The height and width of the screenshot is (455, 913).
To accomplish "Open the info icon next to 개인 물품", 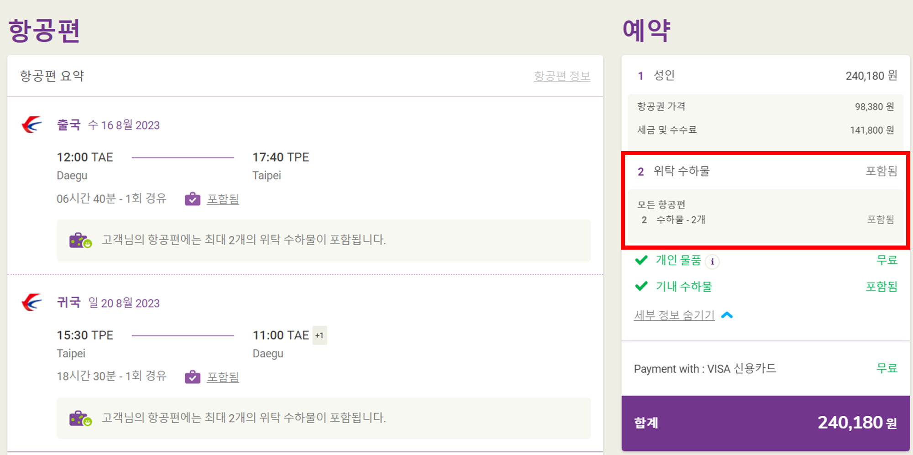I will pos(712,261).
